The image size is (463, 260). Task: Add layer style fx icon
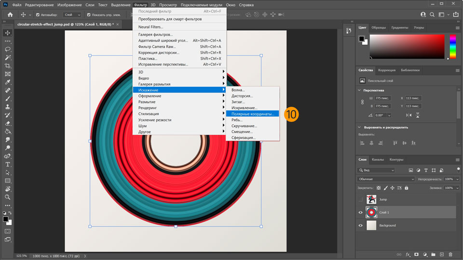(x=408, y=254)
